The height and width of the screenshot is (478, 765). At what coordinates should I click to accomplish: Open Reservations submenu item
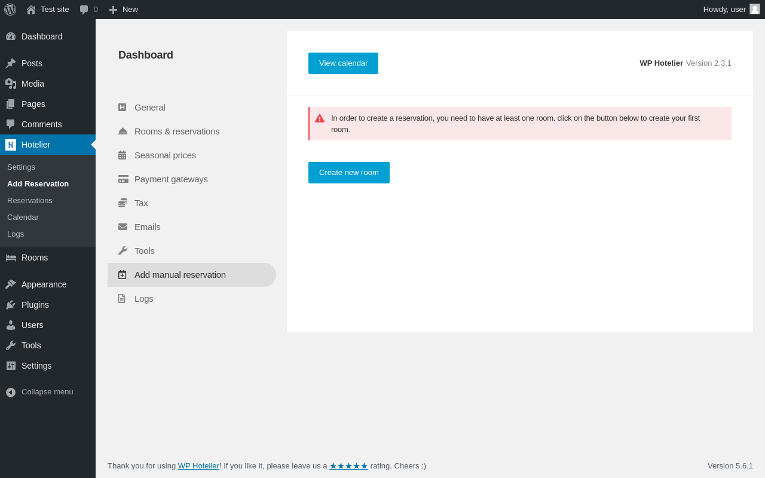click(x=30, y=201)
